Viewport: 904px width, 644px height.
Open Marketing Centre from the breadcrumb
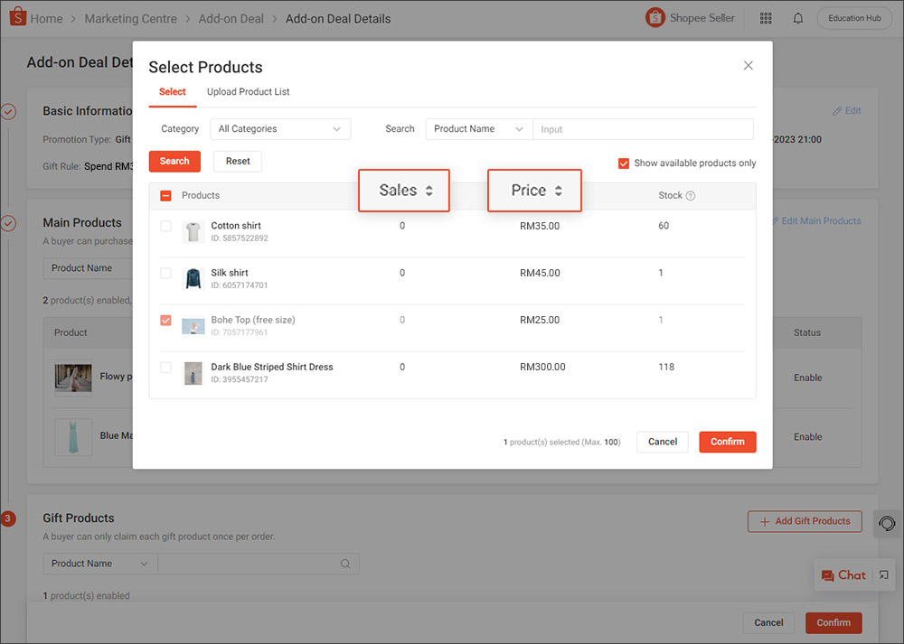click(130, 17)
